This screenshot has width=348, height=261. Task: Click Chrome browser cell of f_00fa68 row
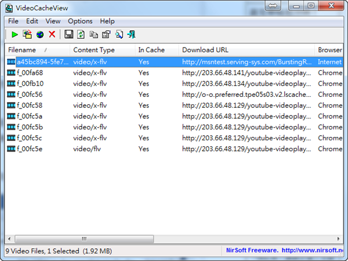[x=330, y=72]
